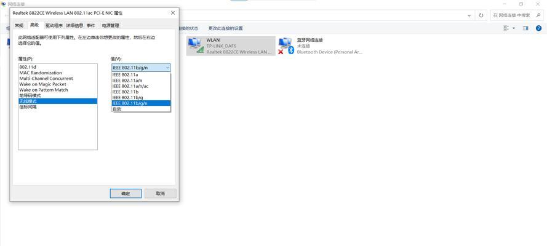Select the 信标间隔 property
The width and height of the screenshot is (547, 246).
coord(58,107)
